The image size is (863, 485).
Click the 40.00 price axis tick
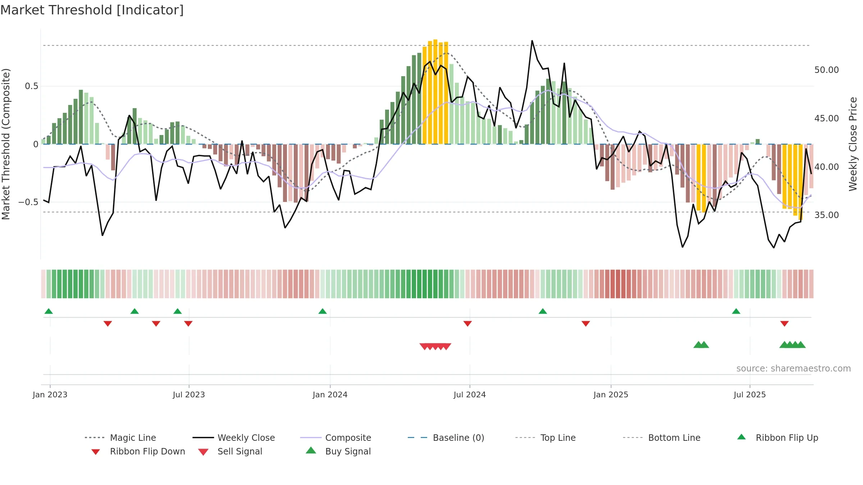click(x=827, y=167)
